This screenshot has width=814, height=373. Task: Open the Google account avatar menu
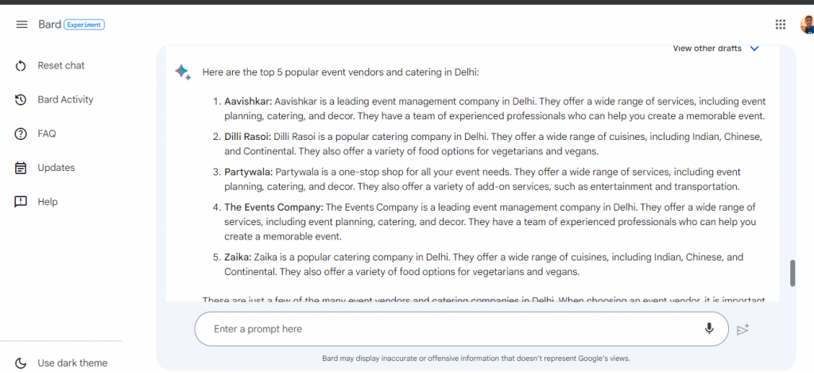click(x=807, y=25)
